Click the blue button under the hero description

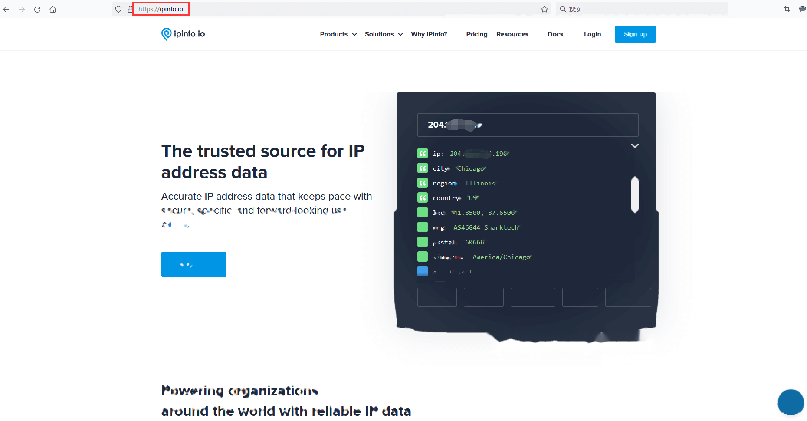[x=194, y=264]
